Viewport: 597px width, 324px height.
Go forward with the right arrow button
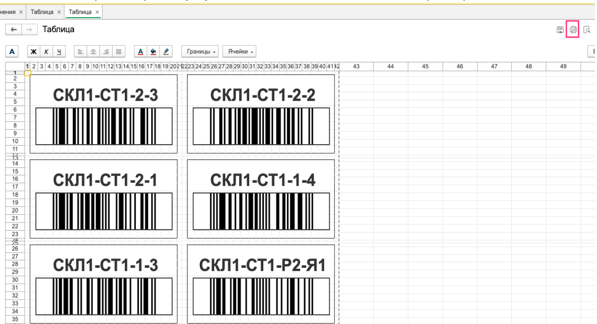(29, 29)
